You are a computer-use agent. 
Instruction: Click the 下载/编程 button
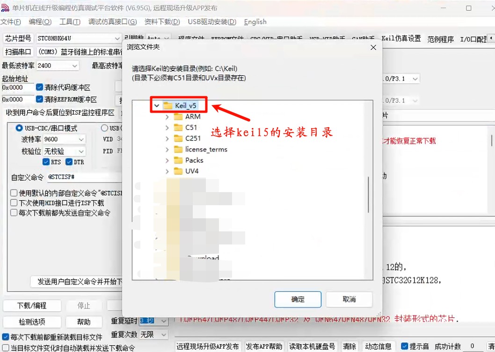pos(31,306)
